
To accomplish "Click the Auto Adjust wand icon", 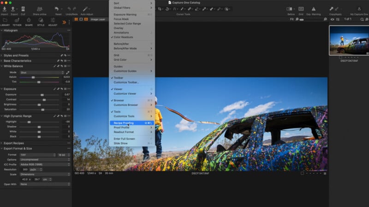I will pyautogui.click(x=85, y=9).
